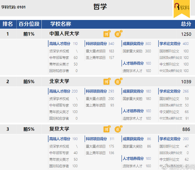
Task: Click 重大重点项目 183 row
Action: point(100,51)
